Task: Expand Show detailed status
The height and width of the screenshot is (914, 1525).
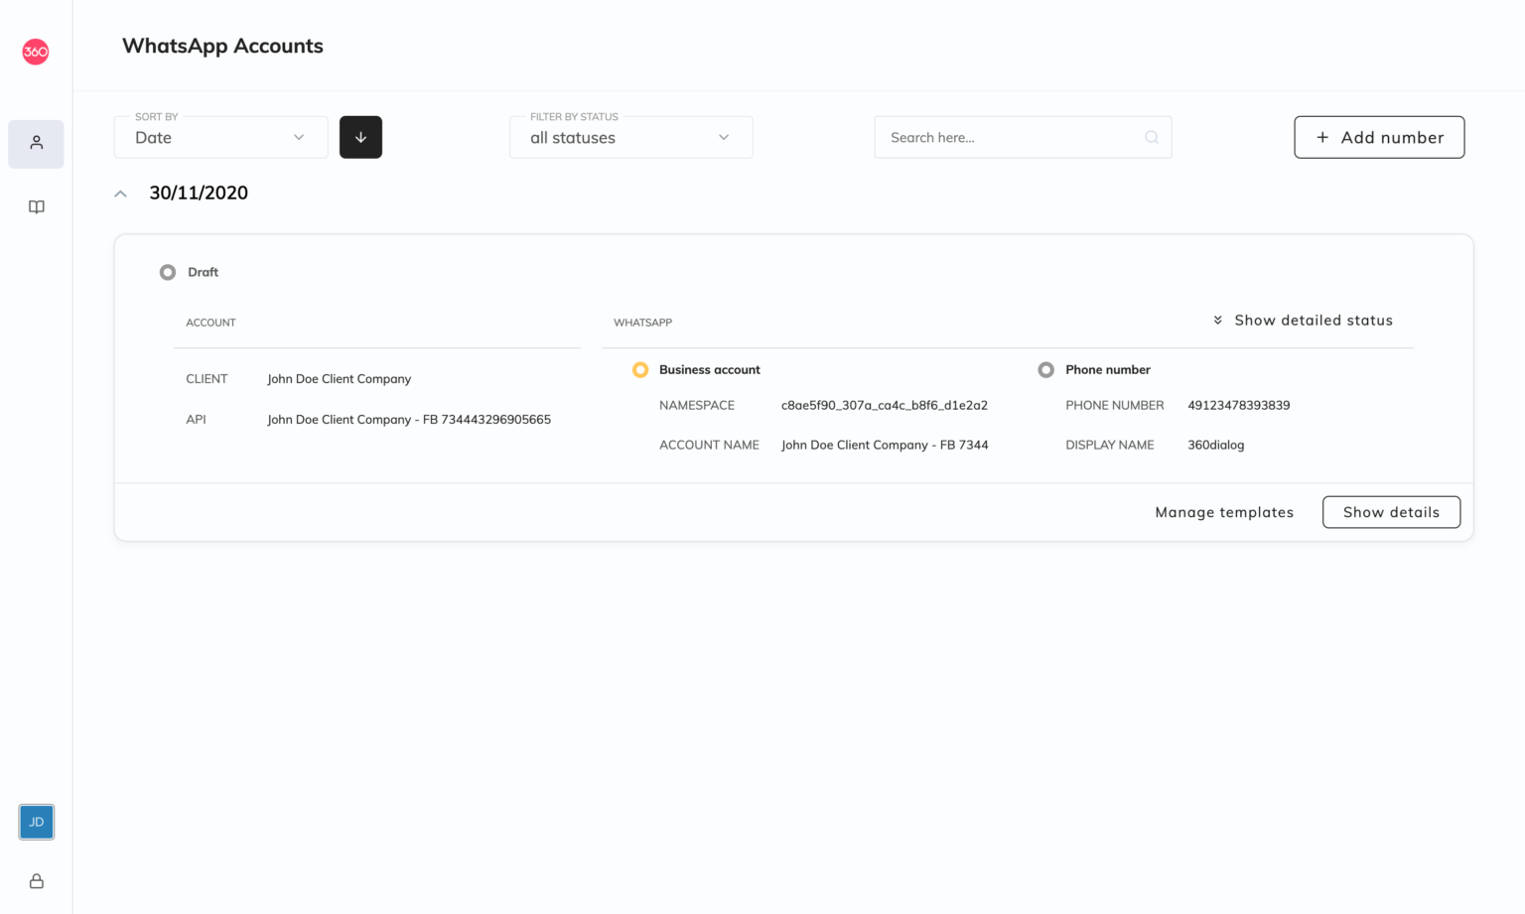Action: click(x=1303, y=320)
